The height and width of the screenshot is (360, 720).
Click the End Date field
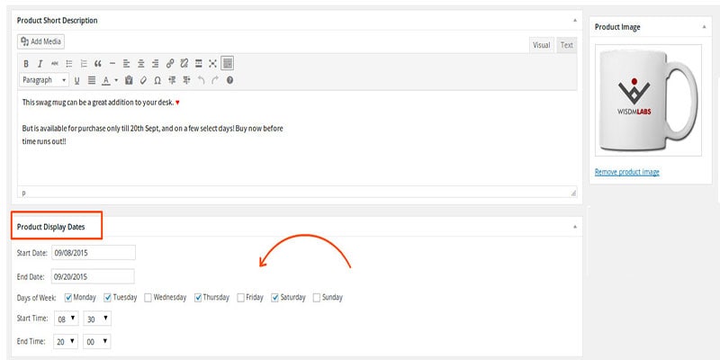(93, 276)
